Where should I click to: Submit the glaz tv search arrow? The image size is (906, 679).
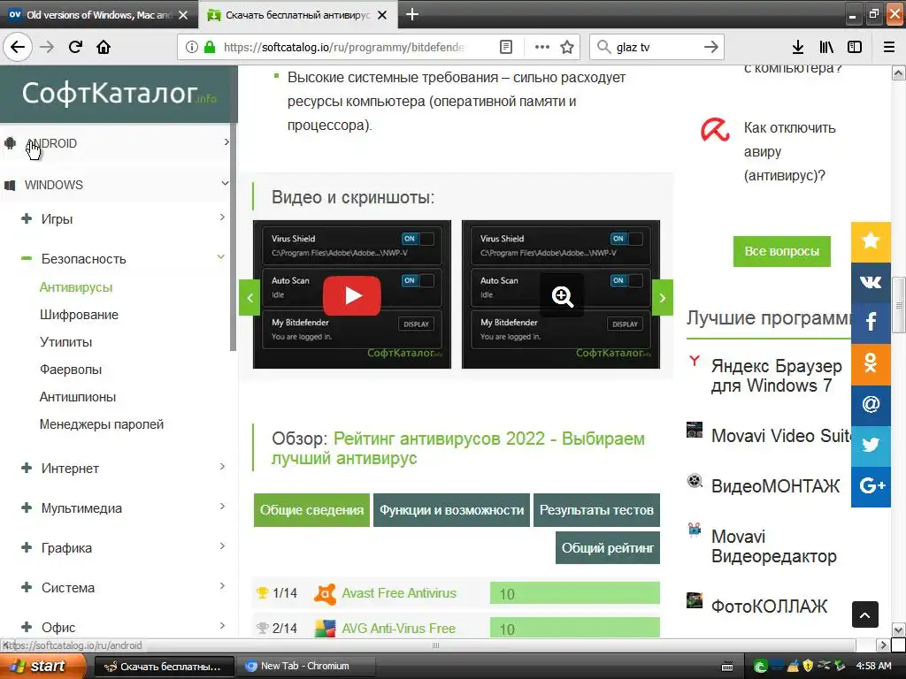click(x=710, y=47)
